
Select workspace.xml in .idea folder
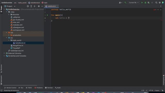click(18, 30)
